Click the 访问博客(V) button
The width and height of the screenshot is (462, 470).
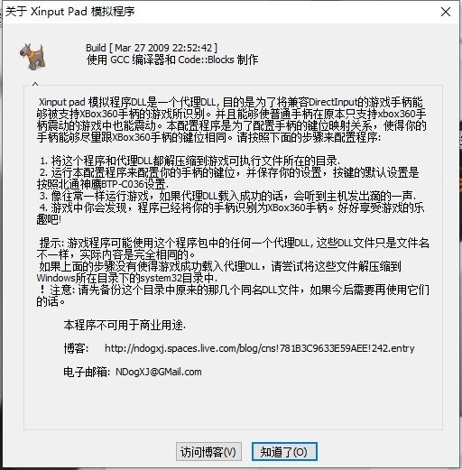(208, 451)
